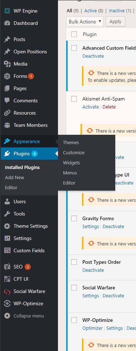Click the Open Positions pushpin icon
This screenshot has width=136, height=351.
pos(7,52)
